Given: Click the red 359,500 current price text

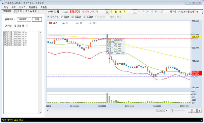Looking at the screenshot, I should [x=75, y=12].
